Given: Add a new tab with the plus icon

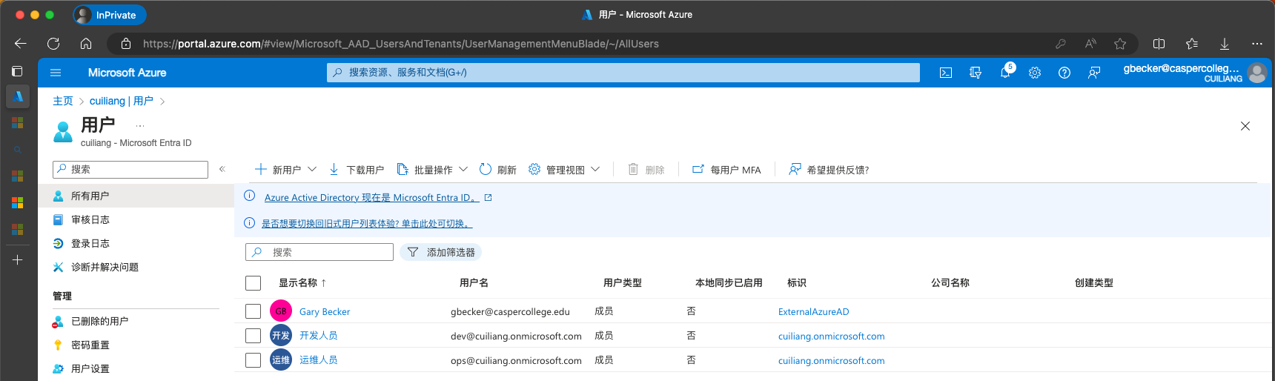Looking at the screenshot, I should point(18,260).
